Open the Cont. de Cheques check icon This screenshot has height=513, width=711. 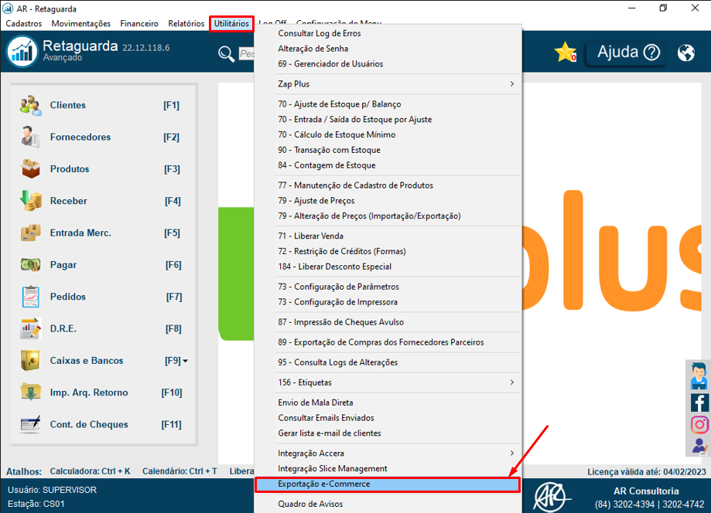pos(30,424)
